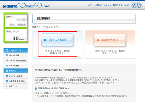The width and height of the screenshot is (145, 111).
Task: Click the 修理申込 page heading
Action: 44,19
